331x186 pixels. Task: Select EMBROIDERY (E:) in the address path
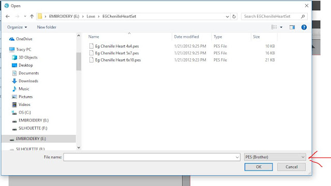click(64, 16)
